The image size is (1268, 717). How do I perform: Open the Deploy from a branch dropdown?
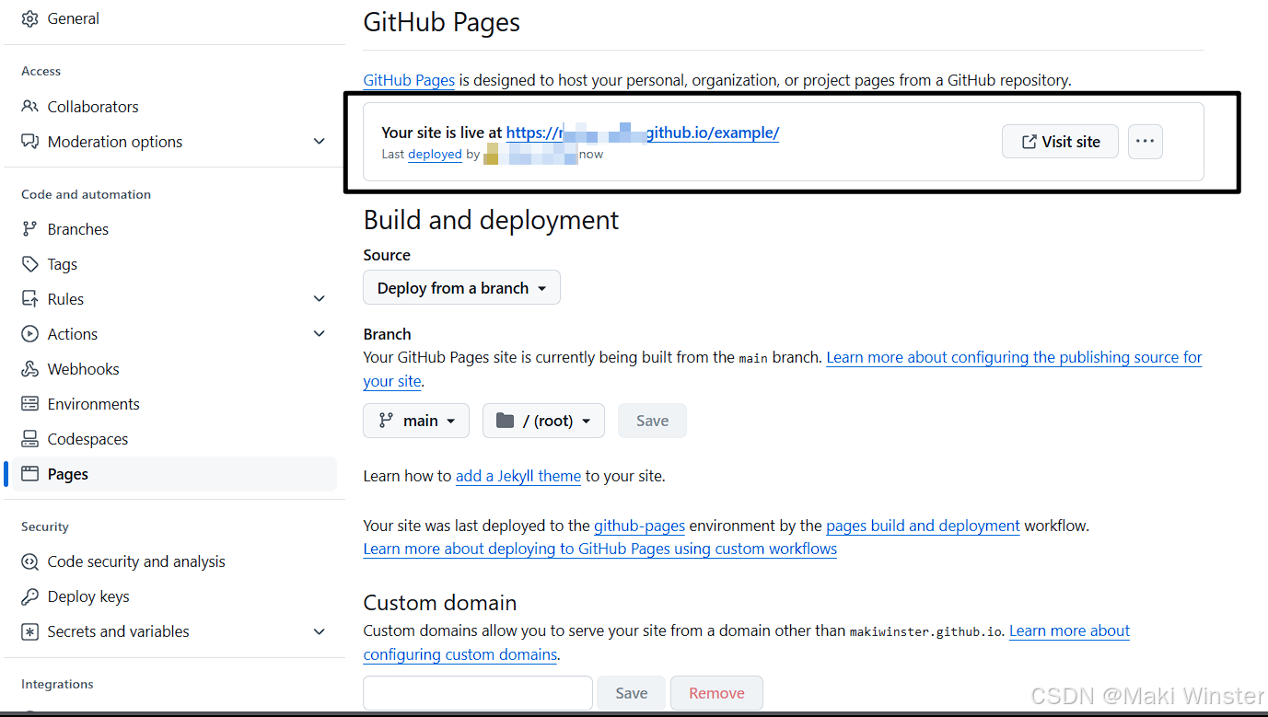pyautogui.click(x=461, y=288)
